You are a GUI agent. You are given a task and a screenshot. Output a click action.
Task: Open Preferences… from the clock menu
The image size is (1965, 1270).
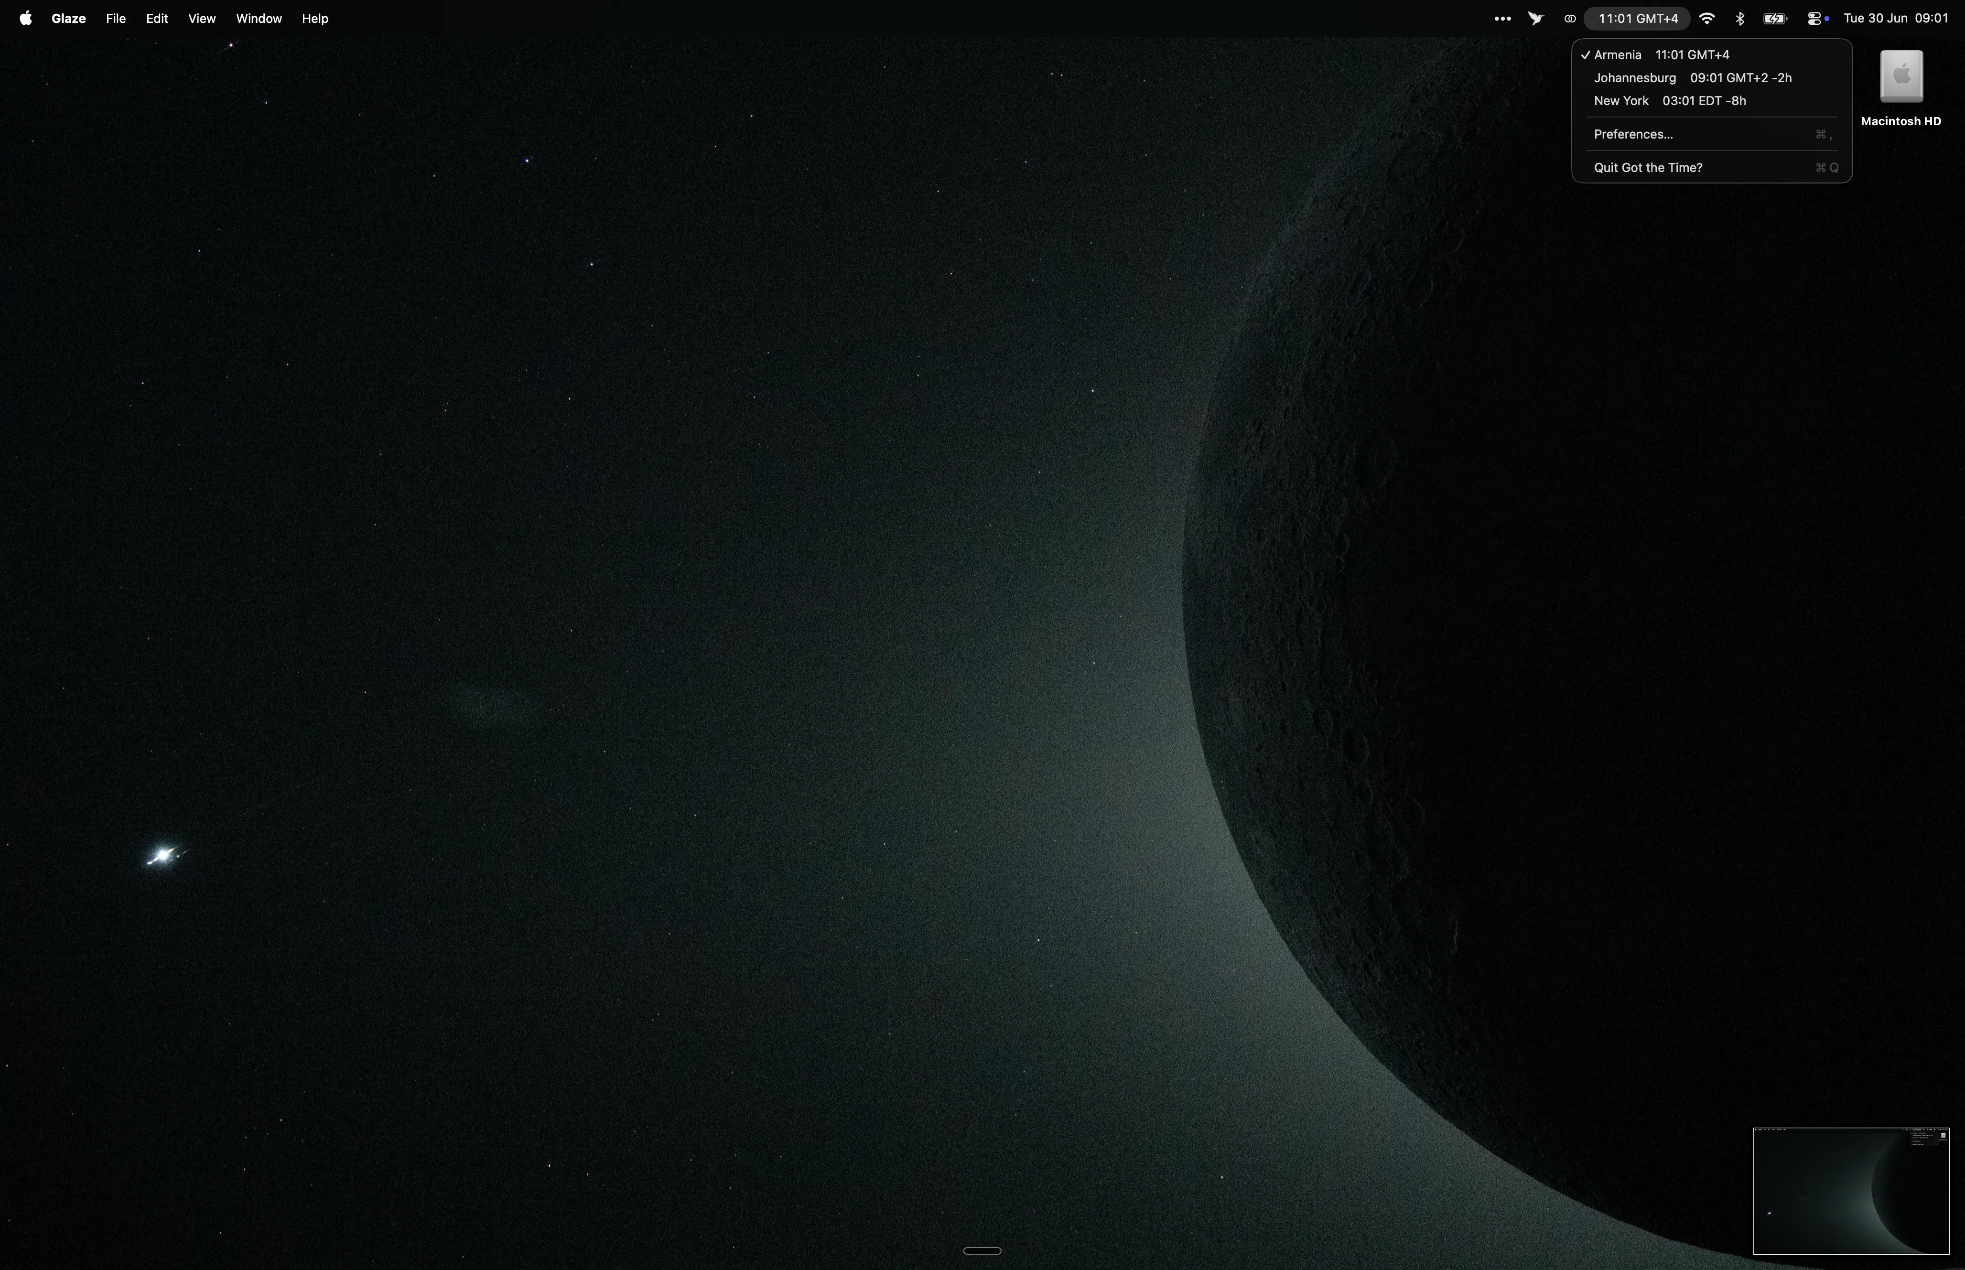click(x=1712, y=134)
